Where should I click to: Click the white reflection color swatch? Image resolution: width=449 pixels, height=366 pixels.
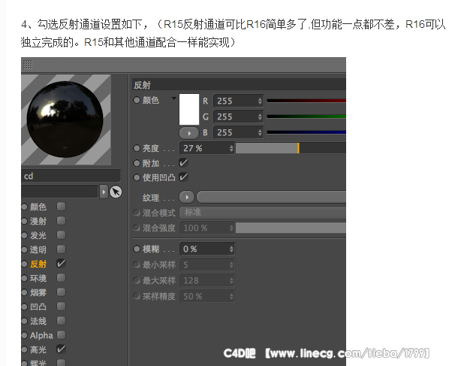pyautogui.click(x=189, y=109)
